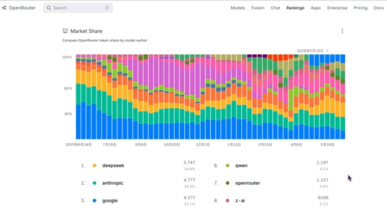This screenshot has width=387, height=211.
Task: Click the pink z-ai color dot
Action: tap(228, 201)
